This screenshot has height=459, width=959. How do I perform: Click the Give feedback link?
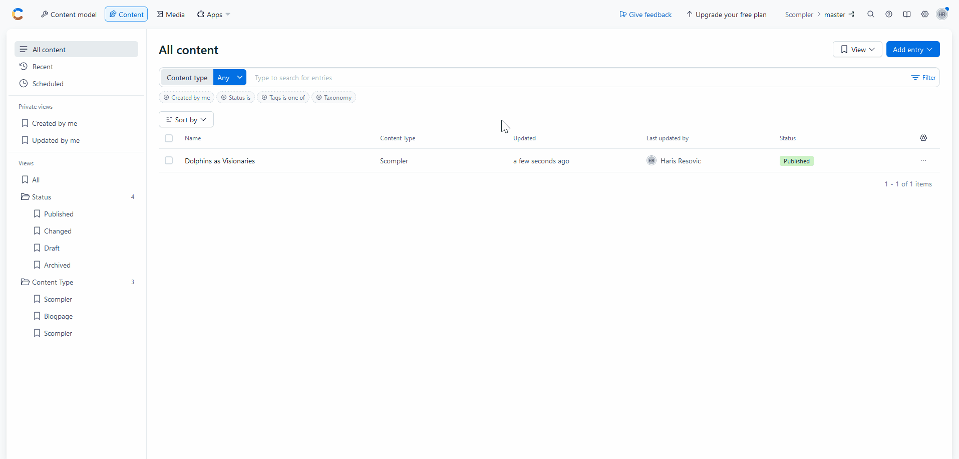pos(646,15)
